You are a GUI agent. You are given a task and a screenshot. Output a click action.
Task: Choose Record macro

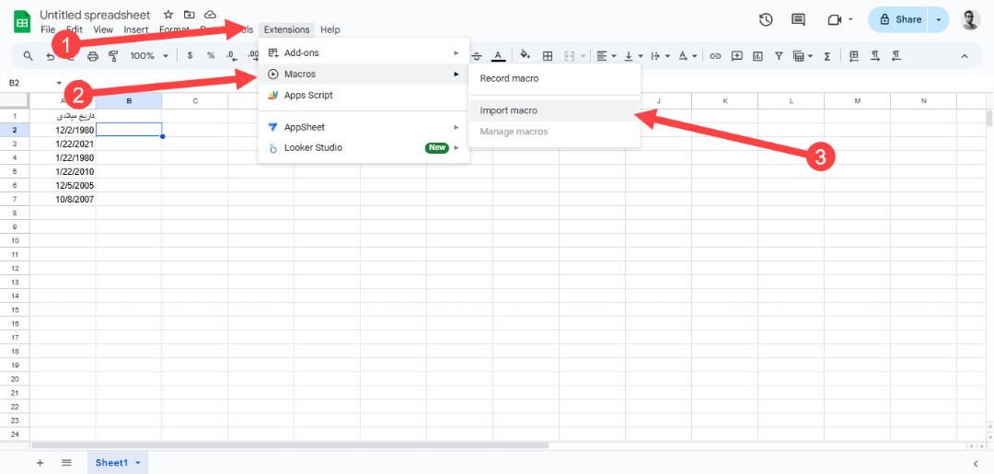point(555,78)
